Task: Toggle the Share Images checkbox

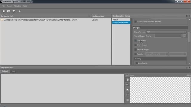Action: pos(135,45)
